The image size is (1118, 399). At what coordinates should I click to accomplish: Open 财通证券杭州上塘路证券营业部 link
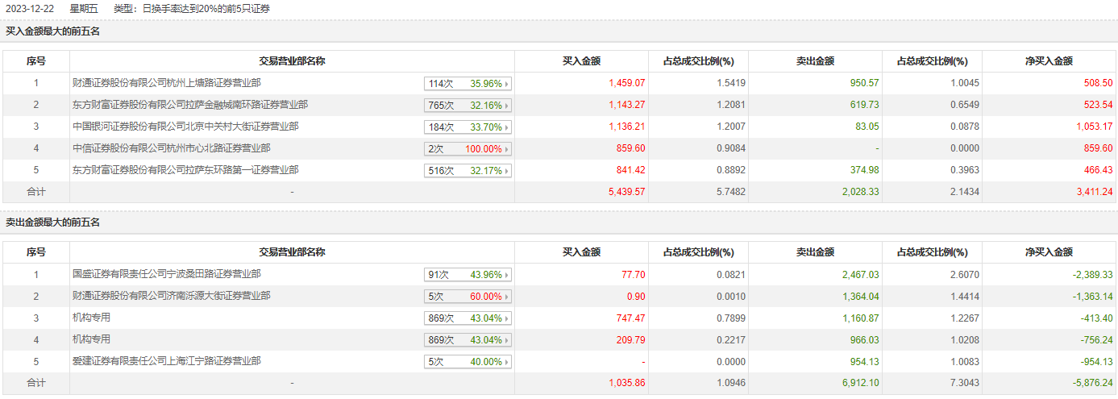[166, 83]
